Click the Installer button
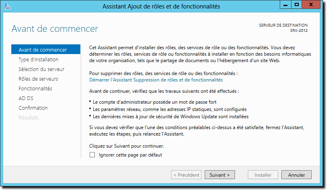The height and width of the screenshot is (190, 327). (263, 175)
